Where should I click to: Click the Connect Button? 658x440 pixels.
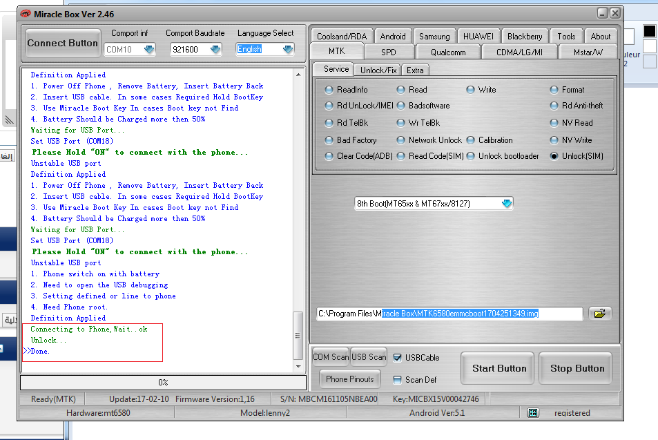[x=63, y=44]
